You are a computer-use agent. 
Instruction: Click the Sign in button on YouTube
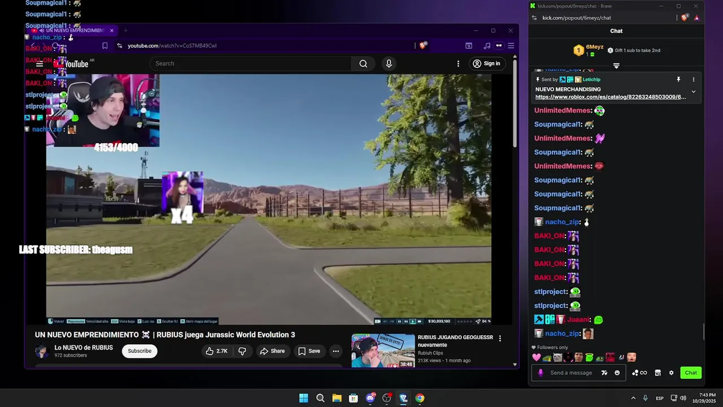[486, 63]
